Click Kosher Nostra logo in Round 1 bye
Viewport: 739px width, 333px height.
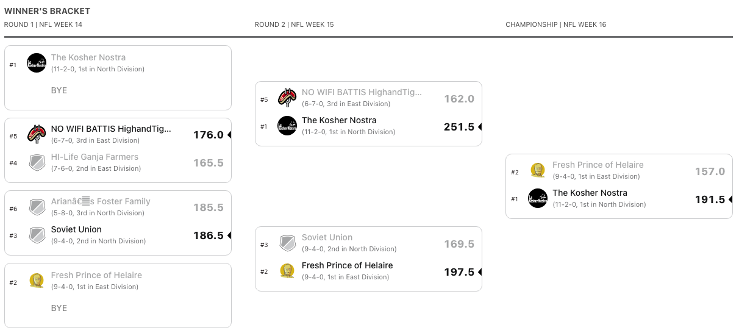point(37,63)
